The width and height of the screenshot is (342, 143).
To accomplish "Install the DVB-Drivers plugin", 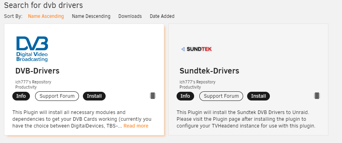I will (x=94, y=96).
